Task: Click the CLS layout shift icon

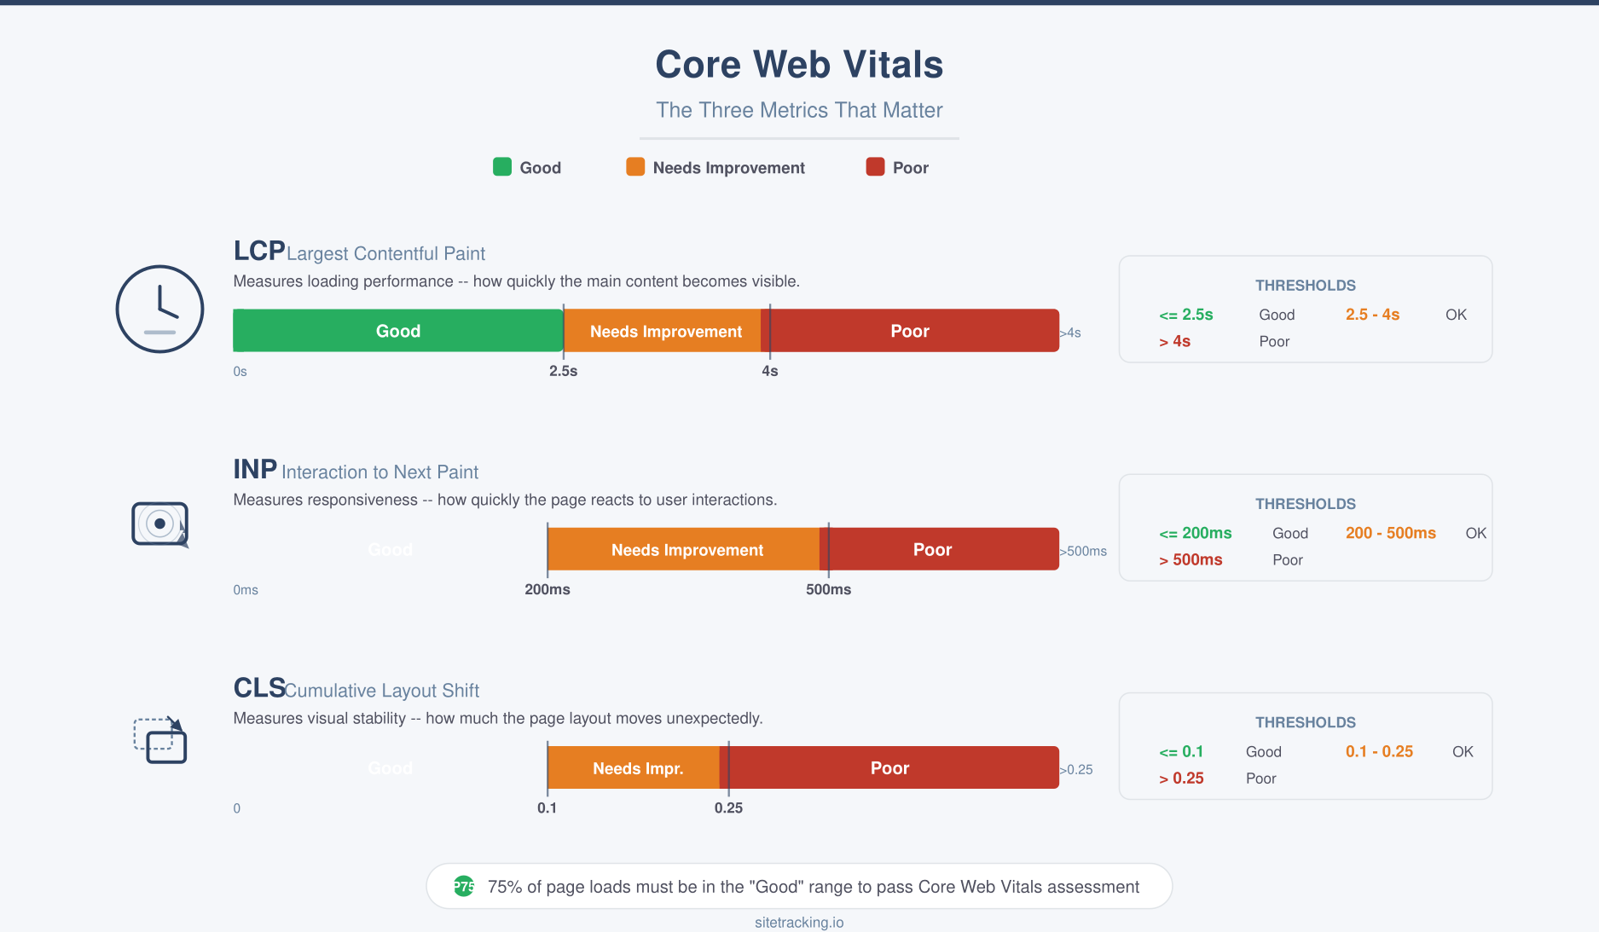Action: pyautogui.click(x=159, y=740)
